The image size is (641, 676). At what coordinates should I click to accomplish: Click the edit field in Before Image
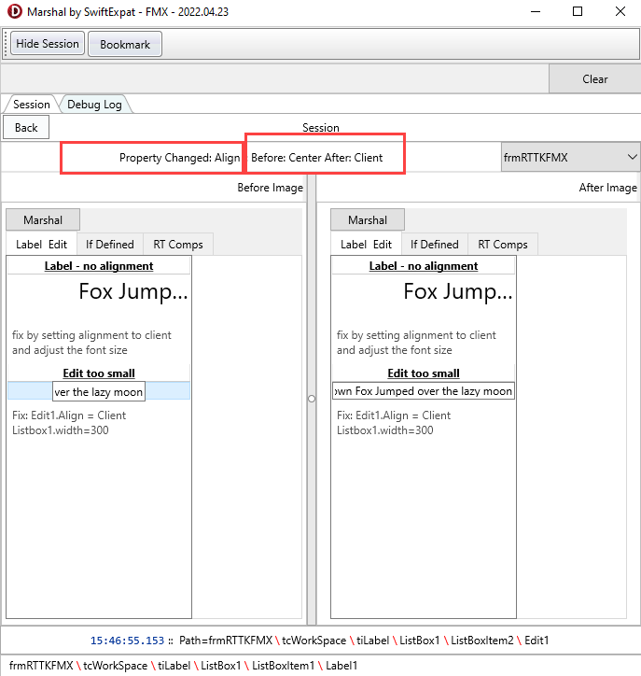[98, 391]
